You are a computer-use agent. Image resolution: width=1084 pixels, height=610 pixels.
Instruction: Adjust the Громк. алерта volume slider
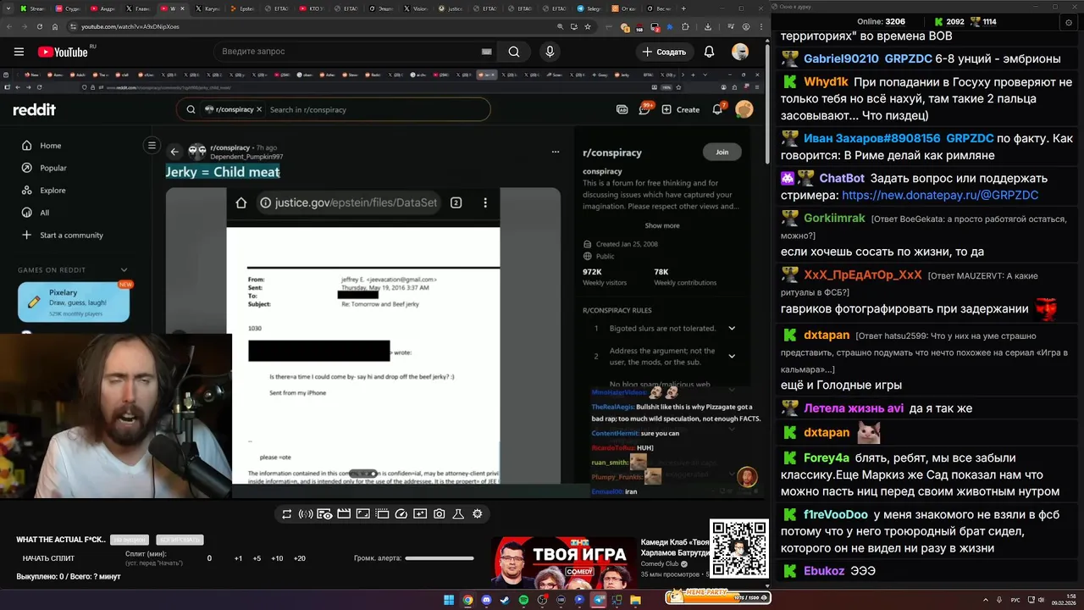(439, 558)
